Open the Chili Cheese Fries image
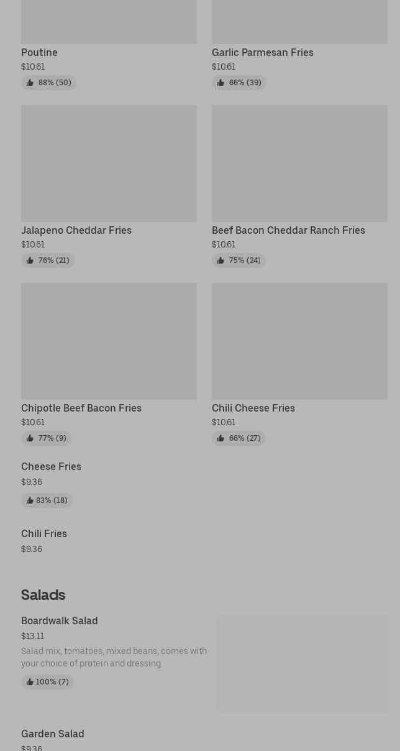This screenshot has width=400, height=751. 299,341
